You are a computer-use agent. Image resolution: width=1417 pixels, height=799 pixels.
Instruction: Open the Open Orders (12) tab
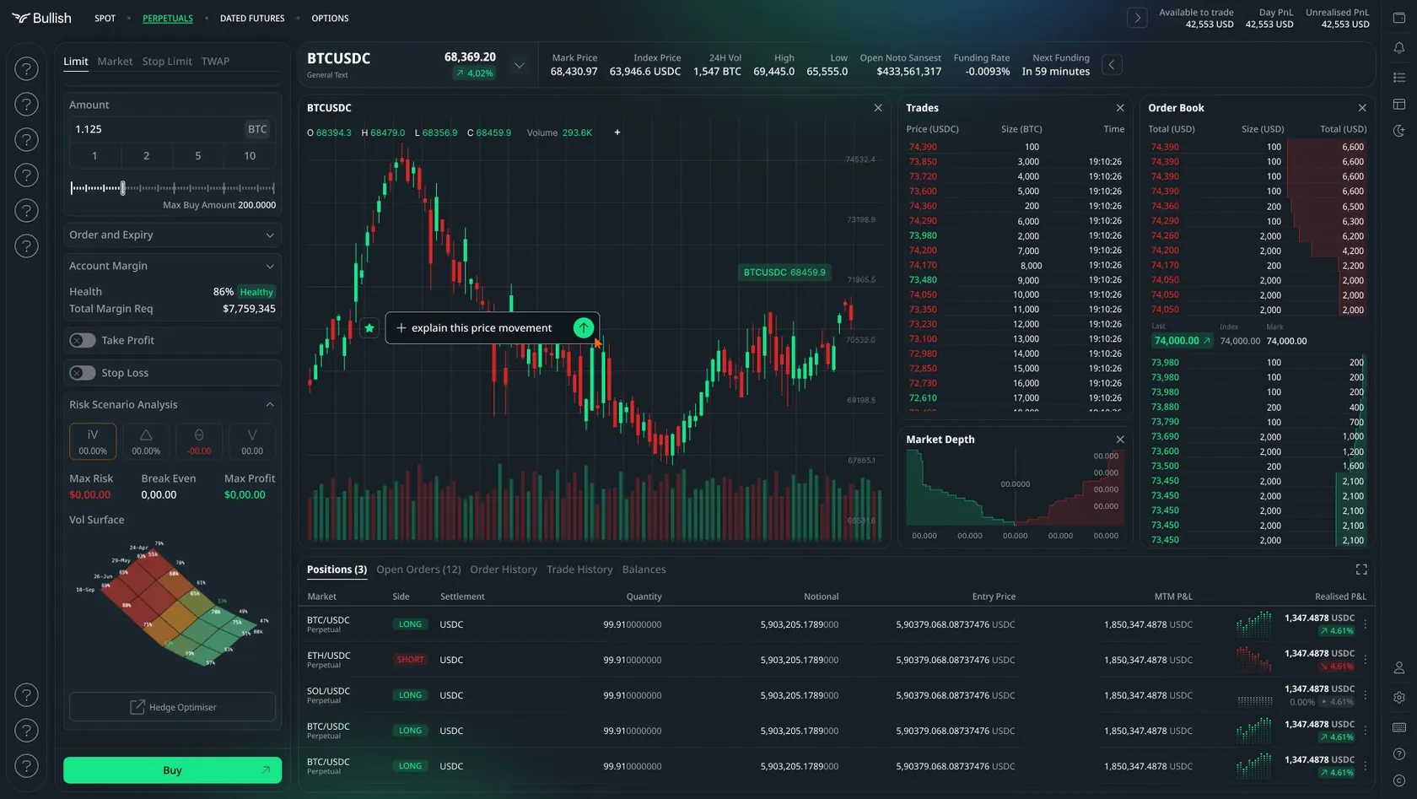pyautogui.click(x=418, y=570)
